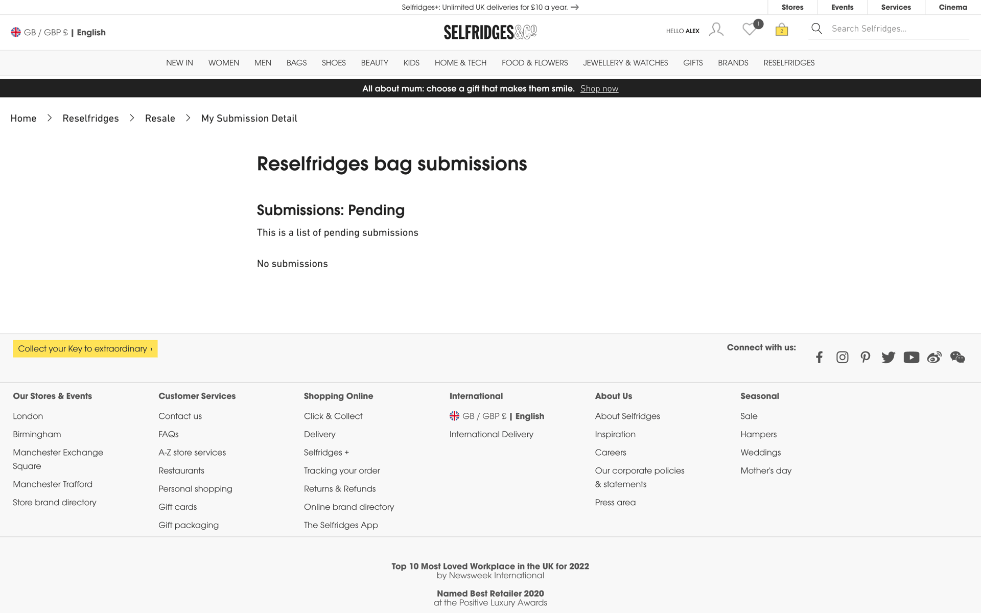Image resolution: width=981 pixels, height=613 pixels.
Task: Open Selfridges WeChat icon
Action: pos(957,357)
